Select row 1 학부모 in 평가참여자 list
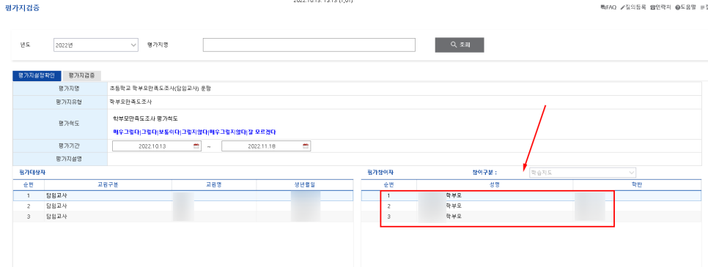 (x=531, y=195)
